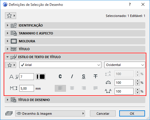Confirm with the OK button
This screenshot has width=150, height=120.
pyautogui.click(x=132, y=114)
